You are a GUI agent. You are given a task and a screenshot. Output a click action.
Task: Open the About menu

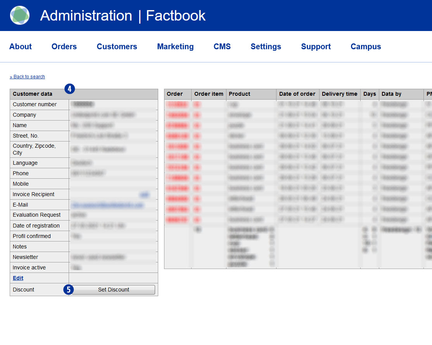point(21,47)
